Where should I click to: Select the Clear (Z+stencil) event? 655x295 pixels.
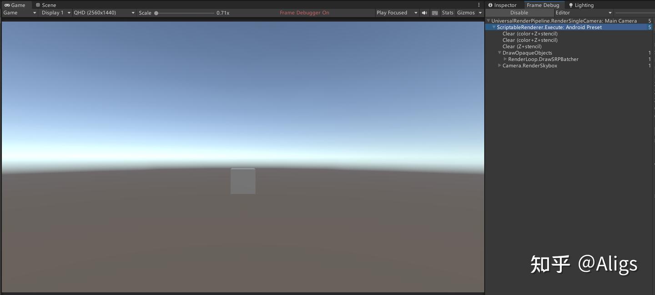click(x=522, y=46)
